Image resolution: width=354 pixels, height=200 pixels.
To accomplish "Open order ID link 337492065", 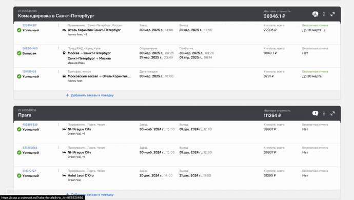I will point(30,148).
